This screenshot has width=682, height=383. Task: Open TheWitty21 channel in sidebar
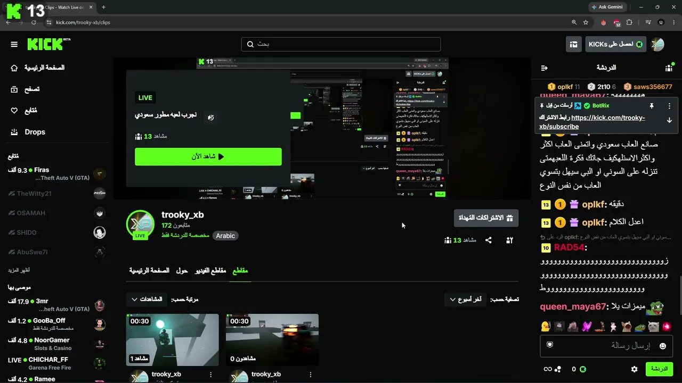pyautogui.click(x=57, y=194)
